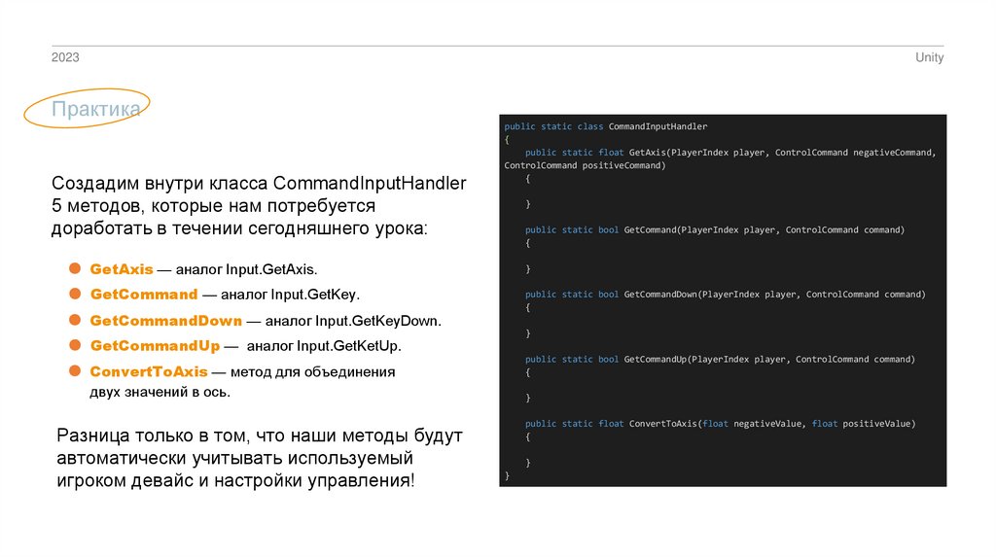Screen dimensions: 996x558
Task: Click the Unity label in the header
Action: tap(929, 58)
